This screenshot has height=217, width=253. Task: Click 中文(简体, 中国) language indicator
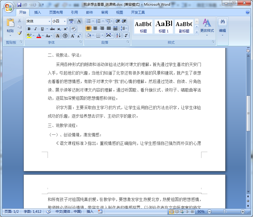point(68,212)
